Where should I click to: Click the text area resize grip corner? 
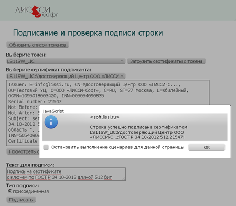[x=124, y=179]
